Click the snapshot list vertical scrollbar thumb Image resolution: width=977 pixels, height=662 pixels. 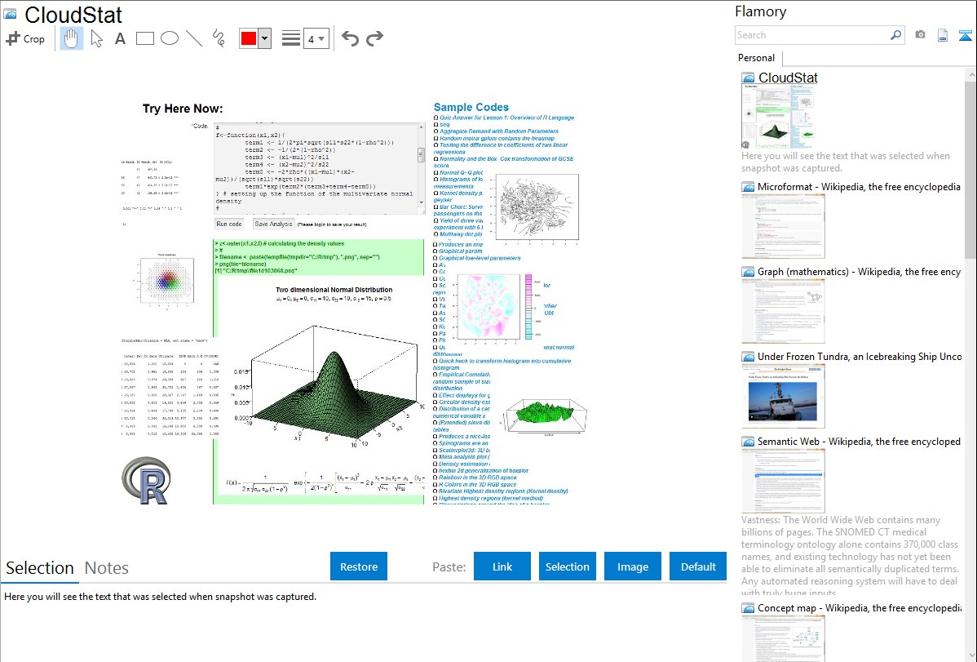pyautogui.click(x=970, y=168)
